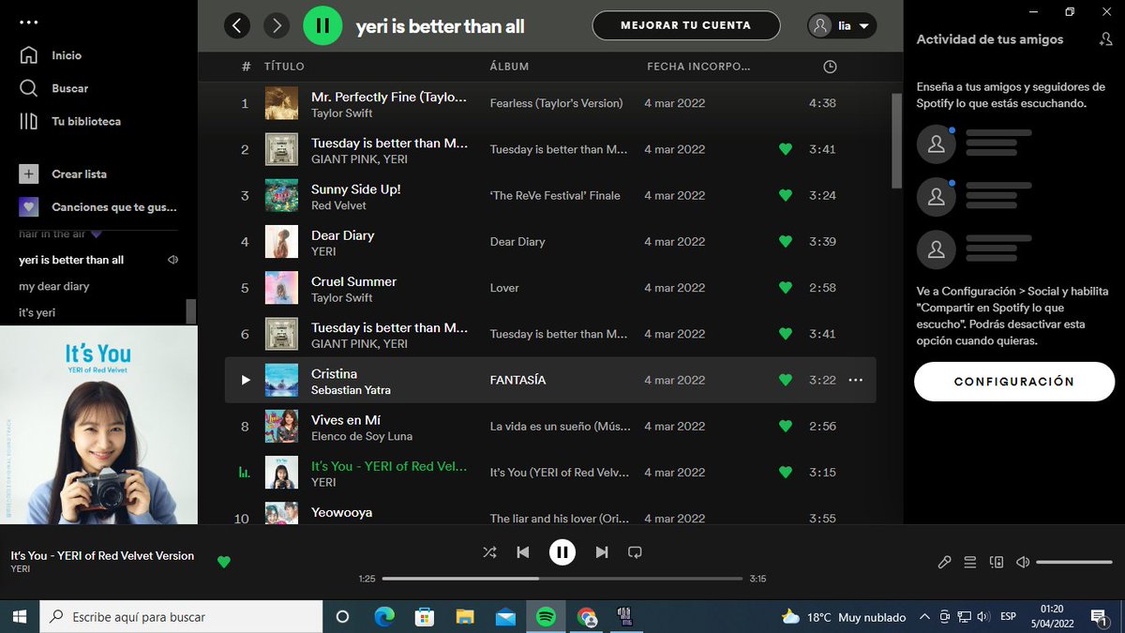
Task: Open Chrome from taskbar
Action: click(587, 617)
